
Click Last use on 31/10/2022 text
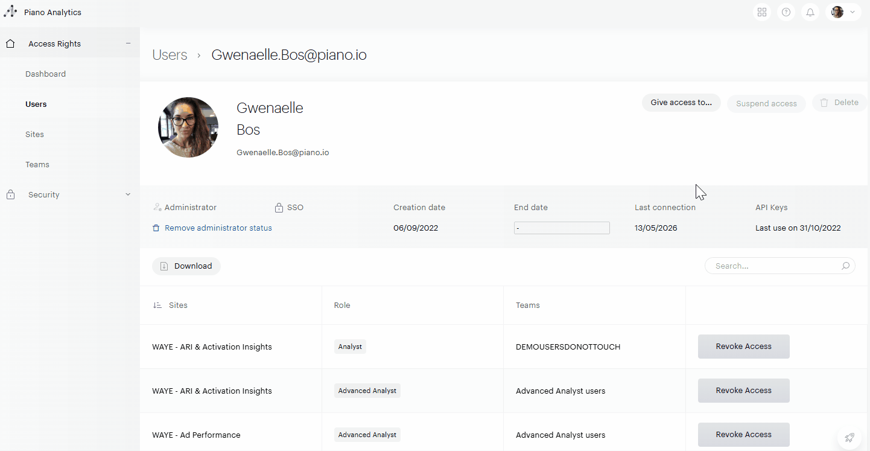pos(798,228)
